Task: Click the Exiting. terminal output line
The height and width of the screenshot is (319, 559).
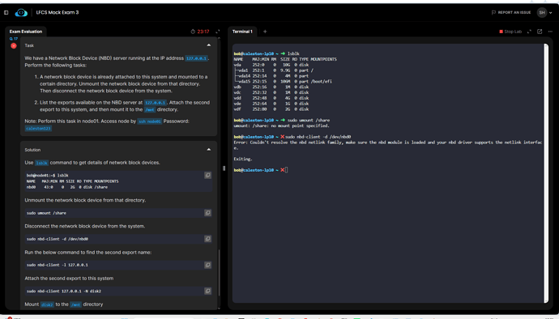Action: 243,159
